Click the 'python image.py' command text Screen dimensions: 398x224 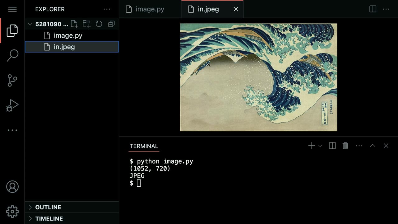tap(165, 161)
